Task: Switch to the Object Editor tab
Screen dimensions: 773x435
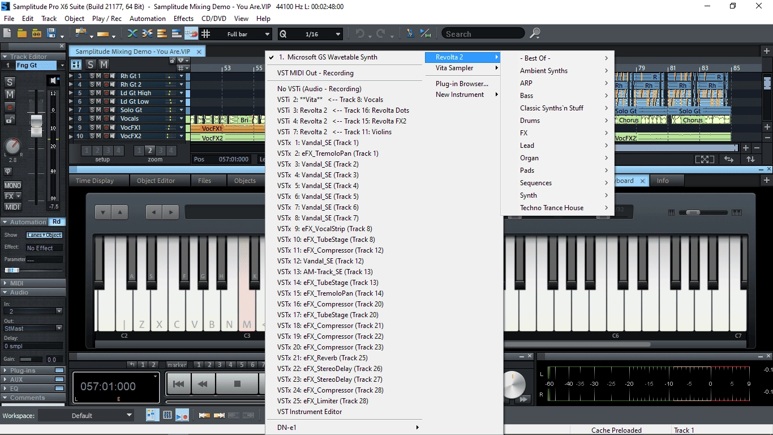Action: click(x=156, y=181)
